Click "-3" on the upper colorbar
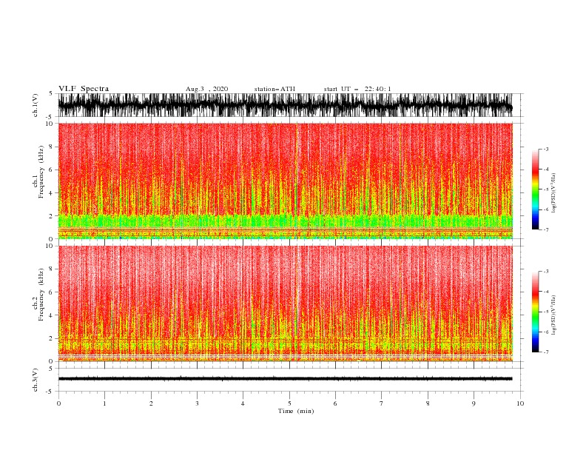Viewport: 586px width, 453px height. (546, 149)
